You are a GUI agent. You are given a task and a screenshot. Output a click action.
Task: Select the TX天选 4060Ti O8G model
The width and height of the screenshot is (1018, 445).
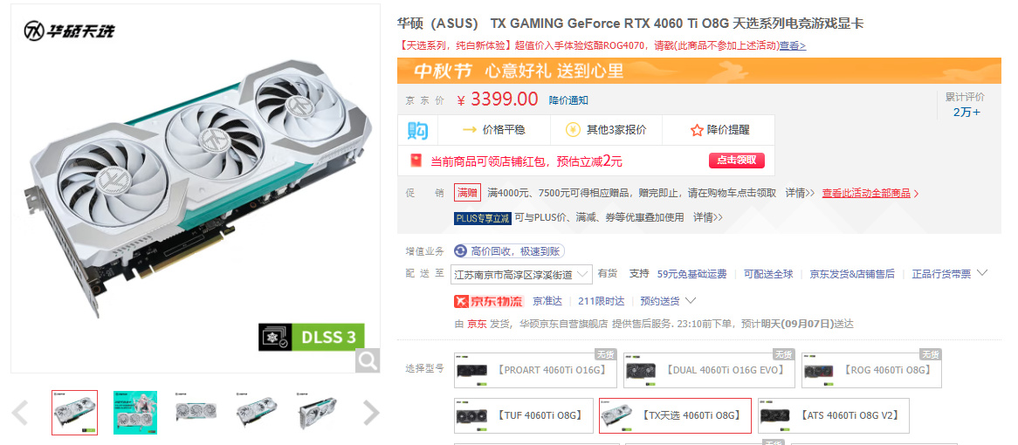[675, 415]
